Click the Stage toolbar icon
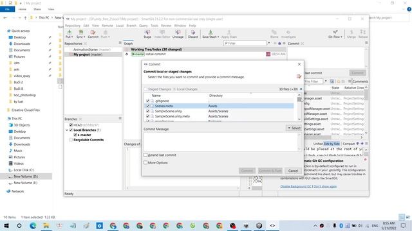The width and height of the screenshot is (412, 231). coord(147,32)
